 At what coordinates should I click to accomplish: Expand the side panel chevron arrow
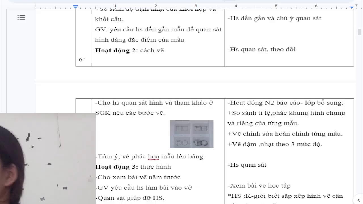coord(359,200)
